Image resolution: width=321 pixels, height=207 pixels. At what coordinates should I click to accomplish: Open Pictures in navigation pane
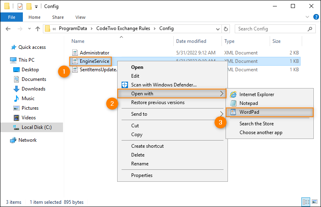pos(30,108)
